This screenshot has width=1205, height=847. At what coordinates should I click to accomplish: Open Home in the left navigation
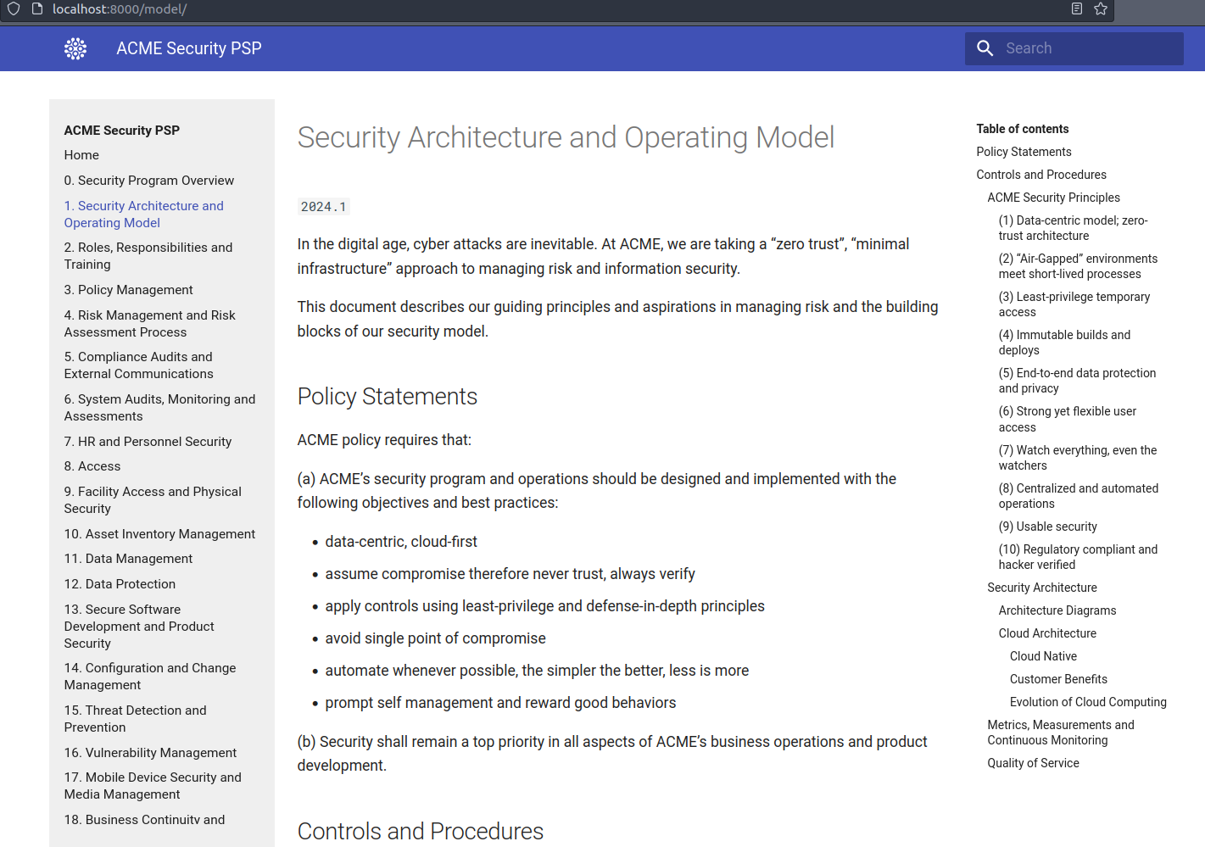pos(81,155)
